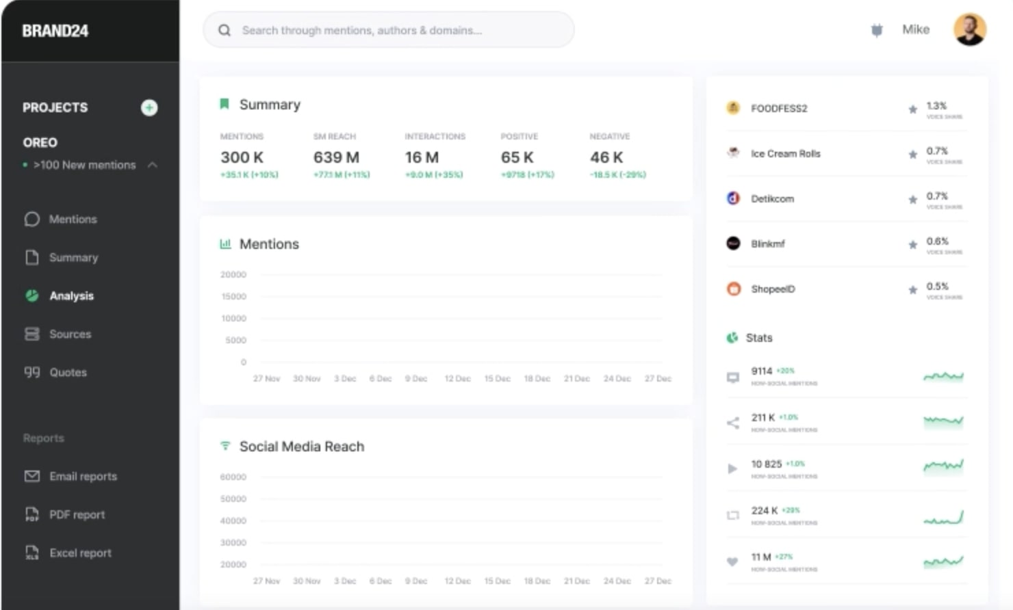Click FOODFESS2 author name

point(779,108)
